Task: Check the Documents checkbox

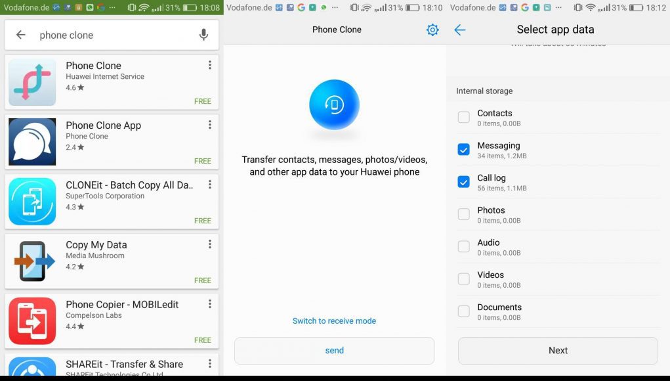Action: coord(463,311)
